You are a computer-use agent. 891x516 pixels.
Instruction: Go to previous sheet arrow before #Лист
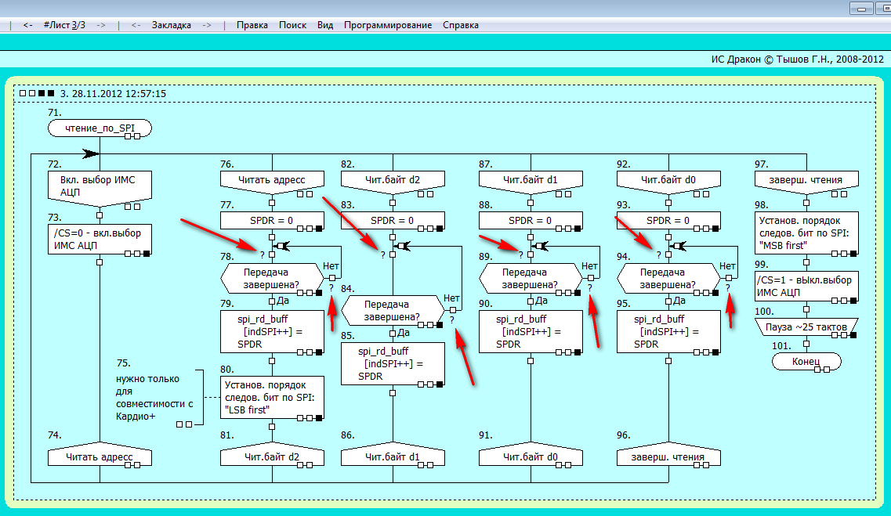(x=27, y=25)
